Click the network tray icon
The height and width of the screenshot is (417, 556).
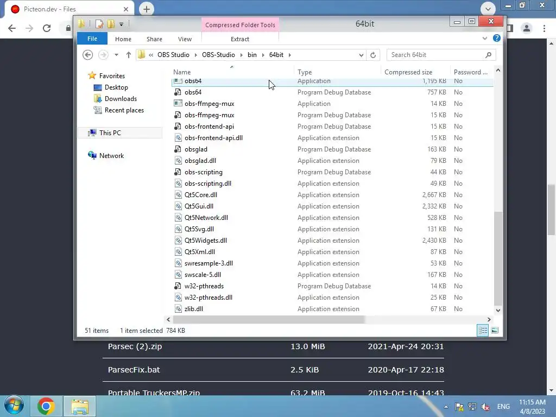(472, 407)
